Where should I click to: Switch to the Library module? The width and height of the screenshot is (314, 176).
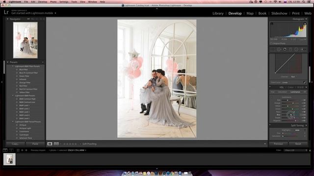pyautogui.click(x=218, y=13)
